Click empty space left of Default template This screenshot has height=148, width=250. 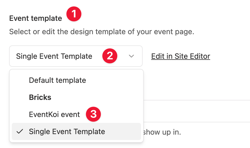coord(19,80)
